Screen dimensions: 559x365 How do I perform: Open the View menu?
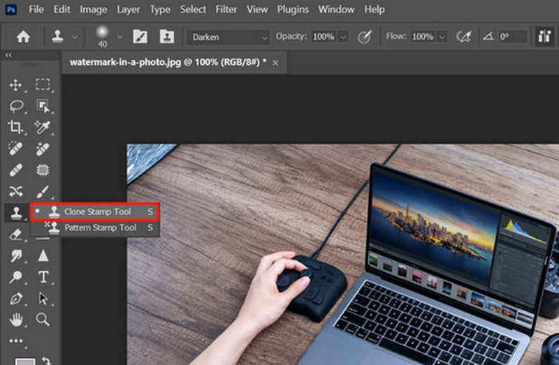tap(257, 9)
